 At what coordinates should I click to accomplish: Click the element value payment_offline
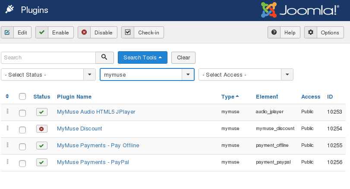[x=272, y=145]
